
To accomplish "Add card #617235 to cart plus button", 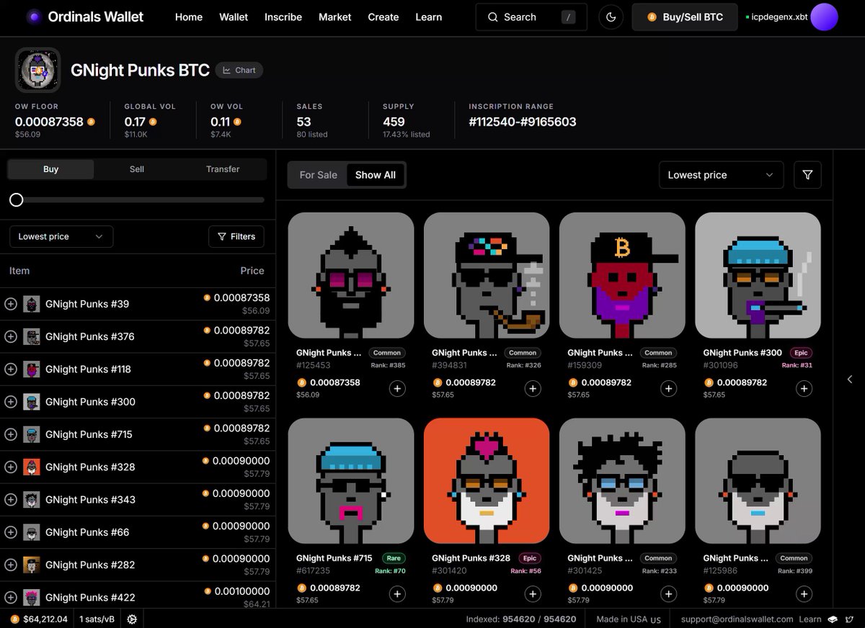I will (x=397, y=594).
